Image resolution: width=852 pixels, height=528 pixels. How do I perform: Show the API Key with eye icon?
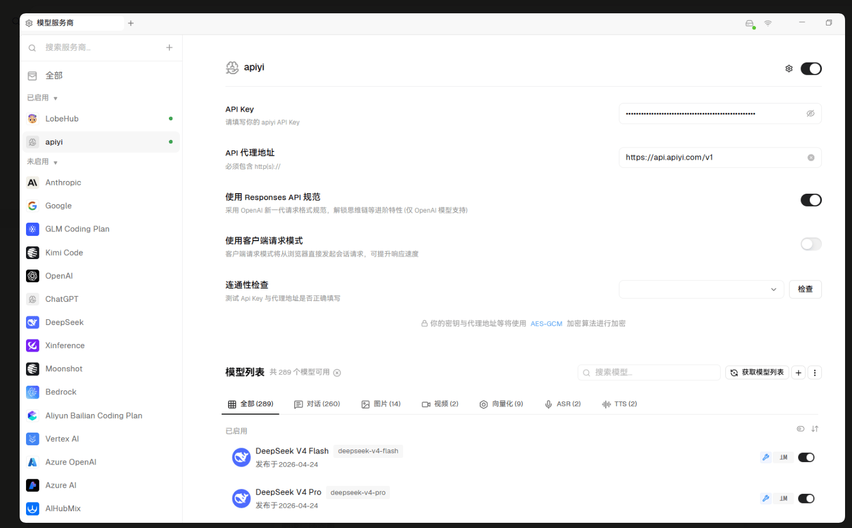tap(810, 113)
